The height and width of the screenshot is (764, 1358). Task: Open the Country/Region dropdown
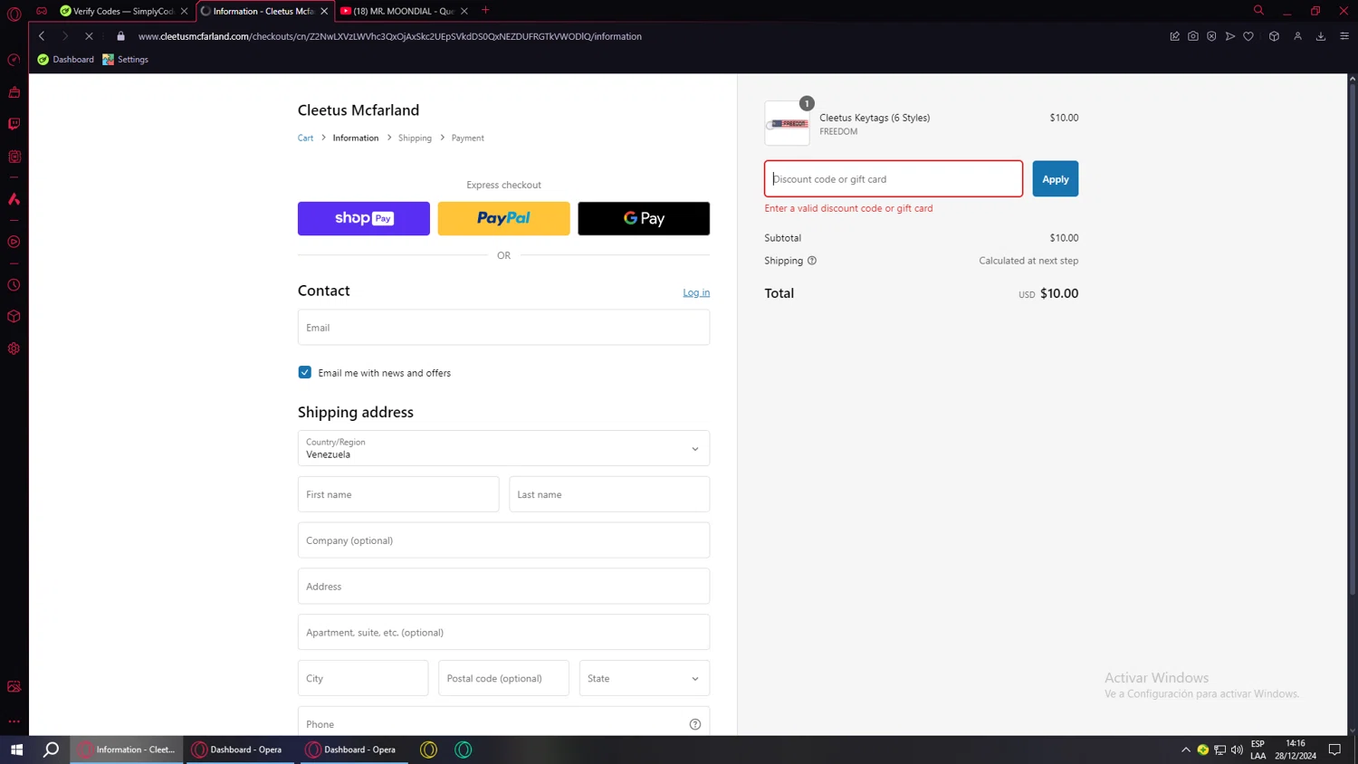(503, 448)
